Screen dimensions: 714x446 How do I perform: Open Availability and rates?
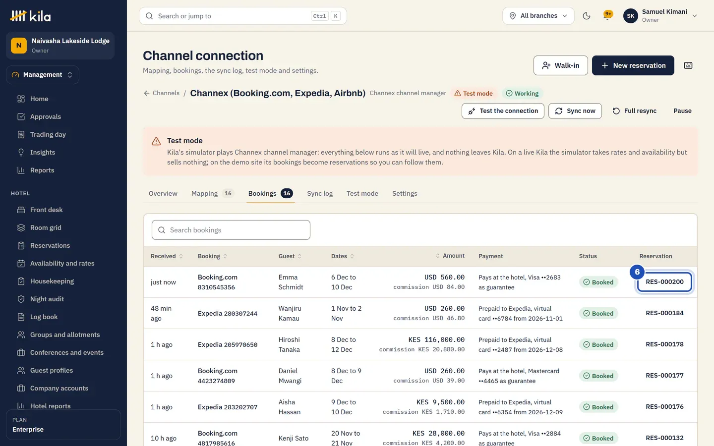[63, 263]
